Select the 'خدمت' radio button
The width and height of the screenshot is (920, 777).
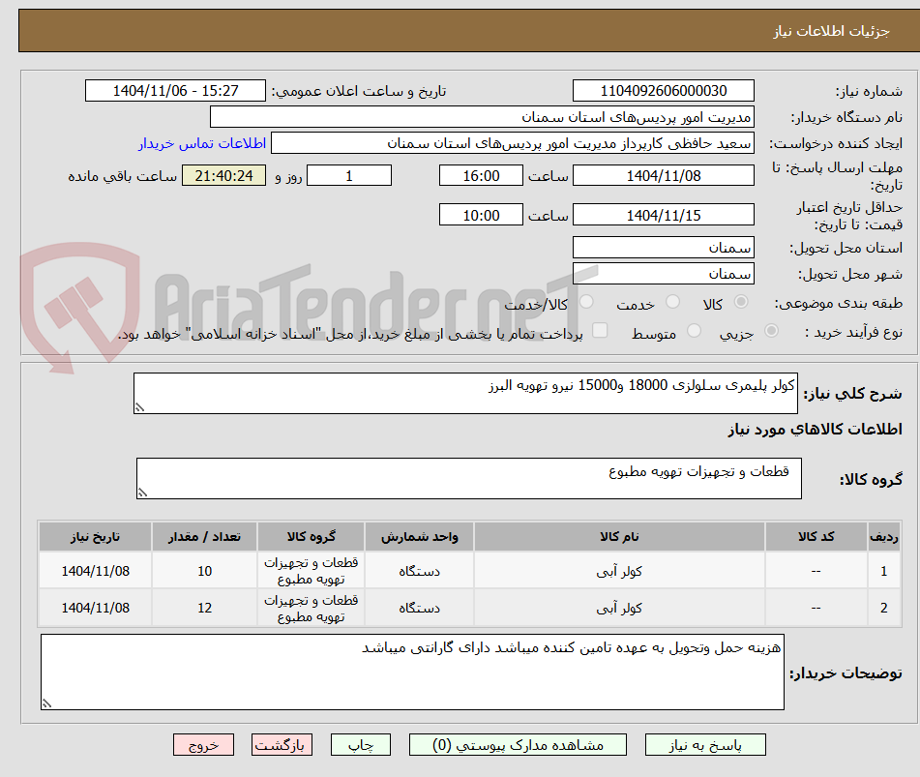[672, 302]
